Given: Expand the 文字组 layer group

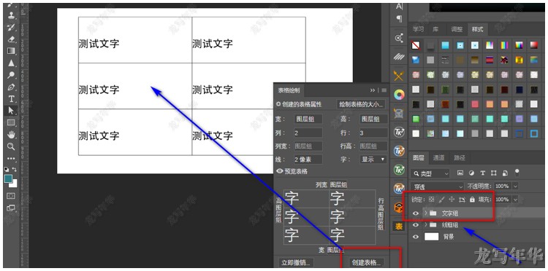Looking at the screenshot, I should coord(426,213).
